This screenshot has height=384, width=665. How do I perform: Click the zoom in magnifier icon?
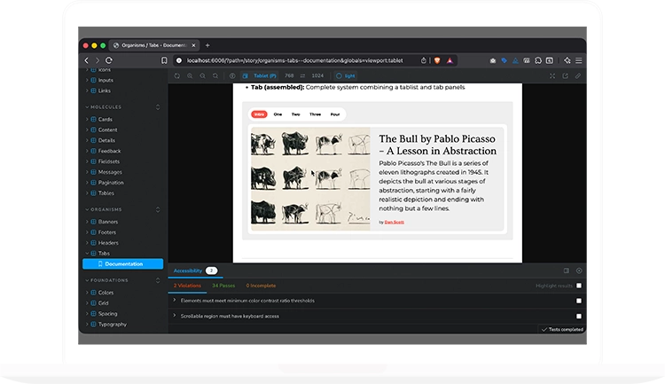coord(190,76)
